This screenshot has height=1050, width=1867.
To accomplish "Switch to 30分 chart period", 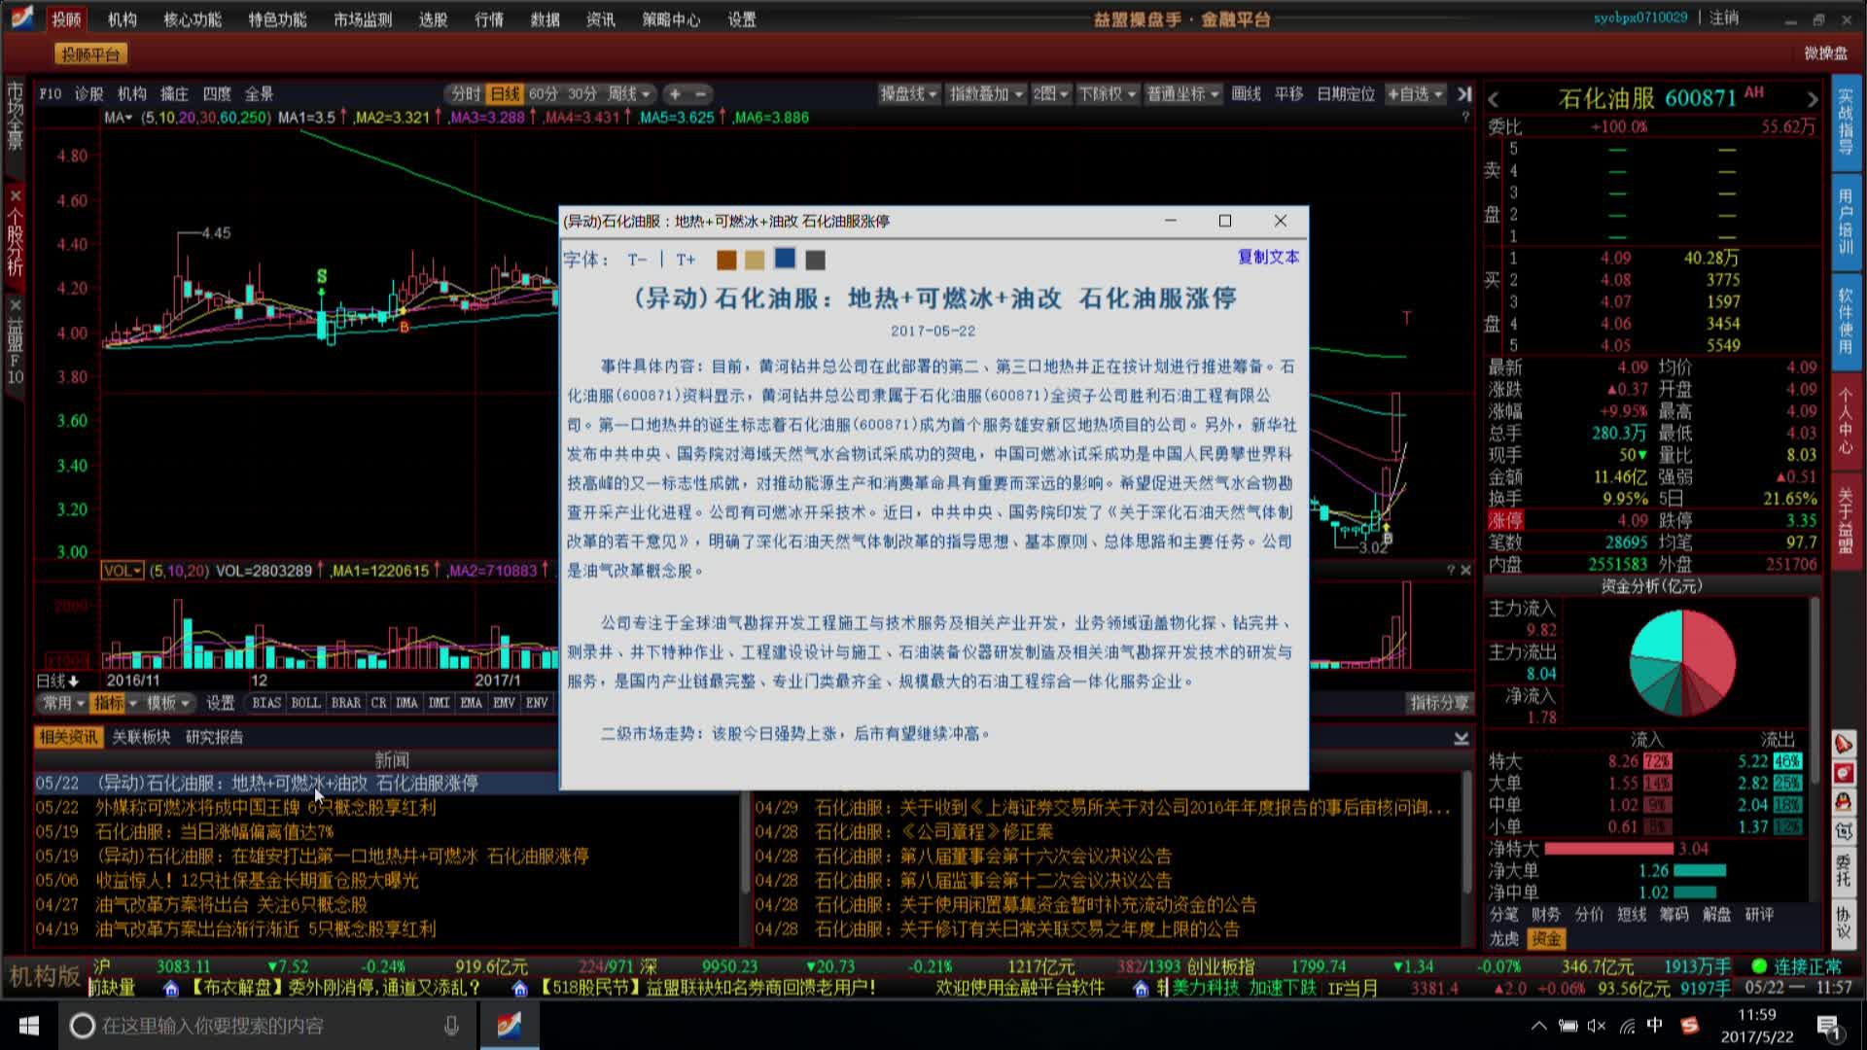I will tap(582, 94).
